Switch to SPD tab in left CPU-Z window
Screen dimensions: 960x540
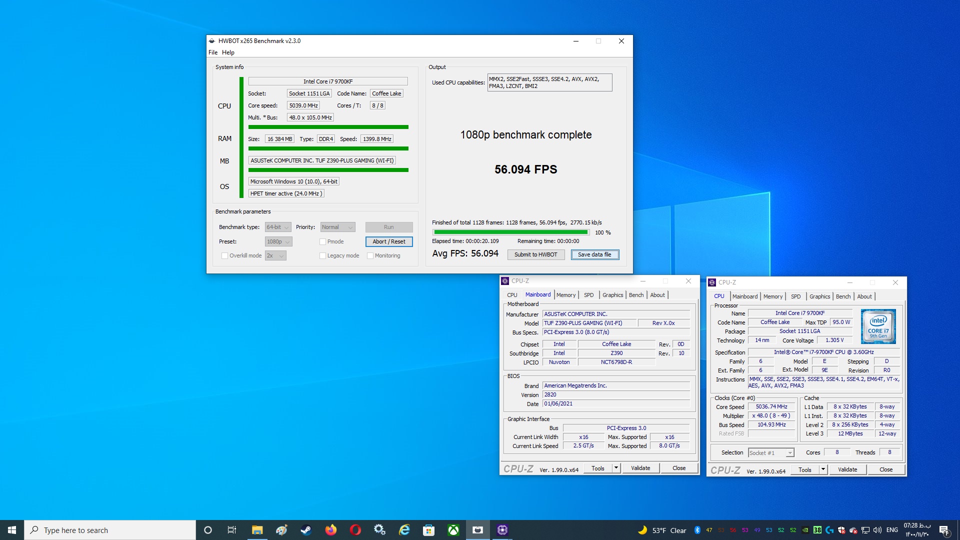coord(589,295)
